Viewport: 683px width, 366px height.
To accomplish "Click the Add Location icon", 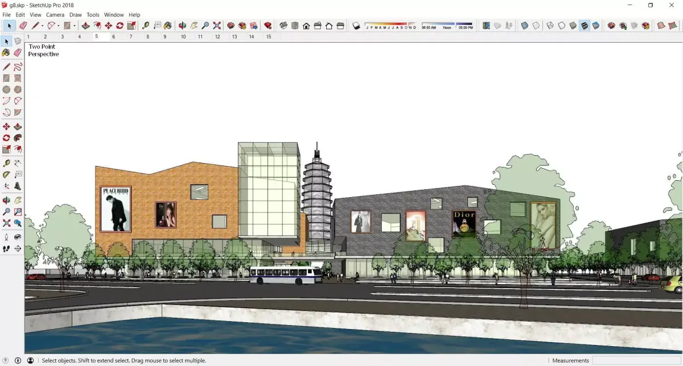I will 485,26.
